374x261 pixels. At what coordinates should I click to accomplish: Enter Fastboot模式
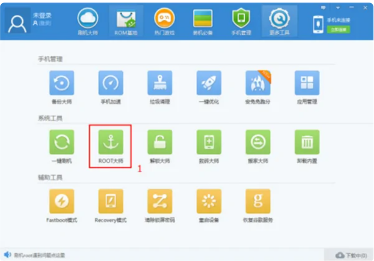(62, 201)
